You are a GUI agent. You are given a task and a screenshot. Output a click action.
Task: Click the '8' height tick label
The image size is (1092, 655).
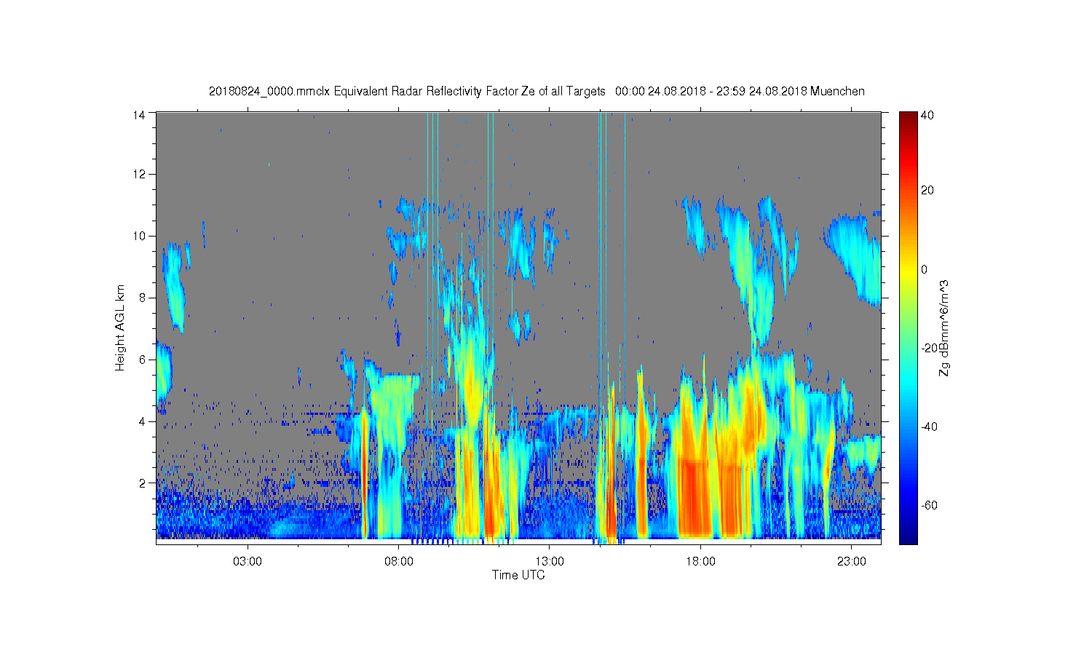pyautogui.click(x=143, y=298)
